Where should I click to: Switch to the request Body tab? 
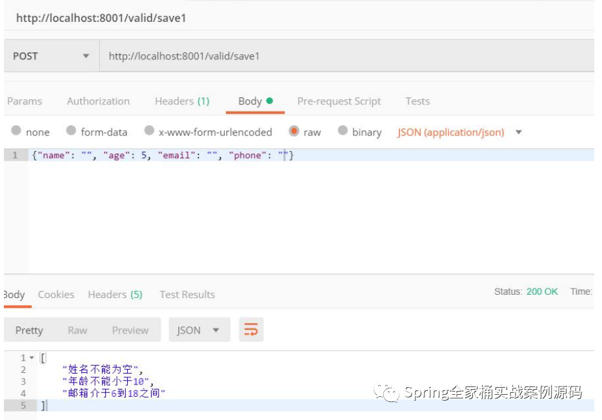(256, 101)
